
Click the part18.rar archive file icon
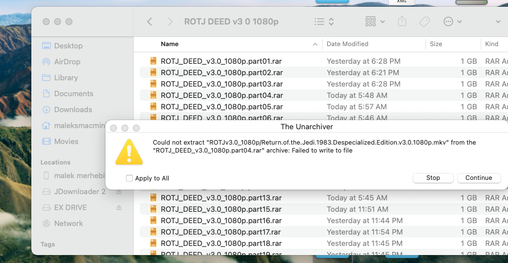coord(153,243)
